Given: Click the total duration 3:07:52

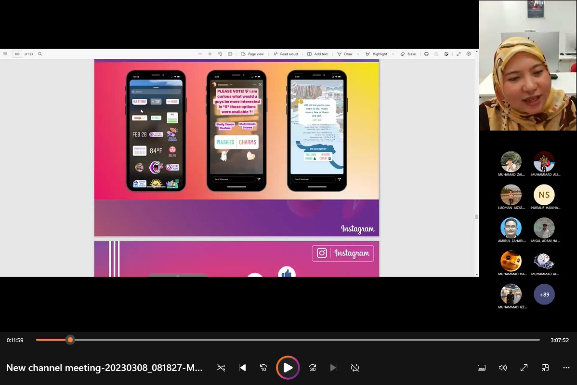Looking at the screenshot, I should pos(560,340).
